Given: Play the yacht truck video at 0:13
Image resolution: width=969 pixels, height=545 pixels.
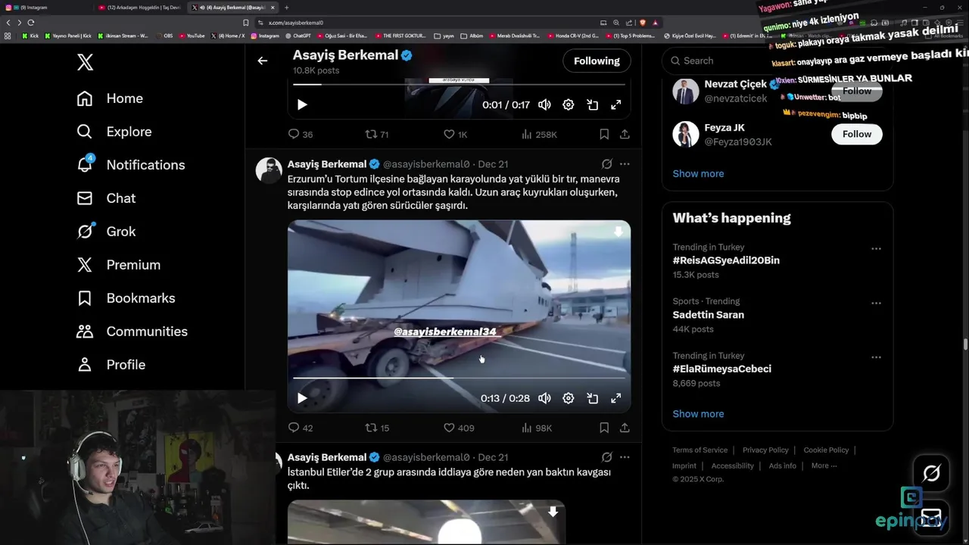Looking at the screenshot, I should tap(302, 398).
